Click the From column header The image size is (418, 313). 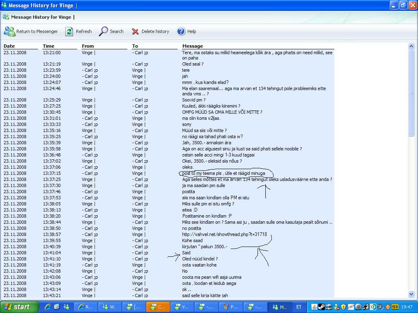tap(88, 46)
